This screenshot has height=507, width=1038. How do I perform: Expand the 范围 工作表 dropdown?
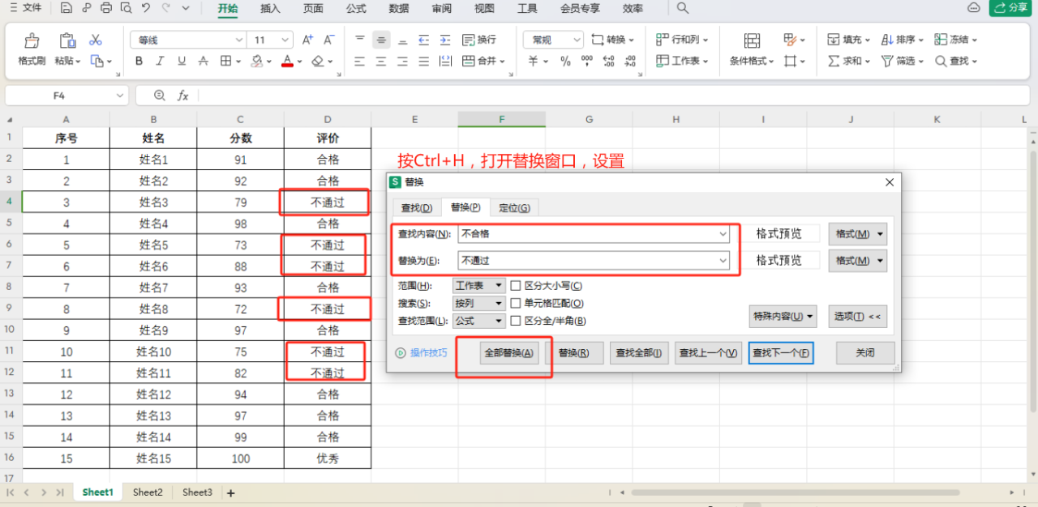tap(478, 286)
